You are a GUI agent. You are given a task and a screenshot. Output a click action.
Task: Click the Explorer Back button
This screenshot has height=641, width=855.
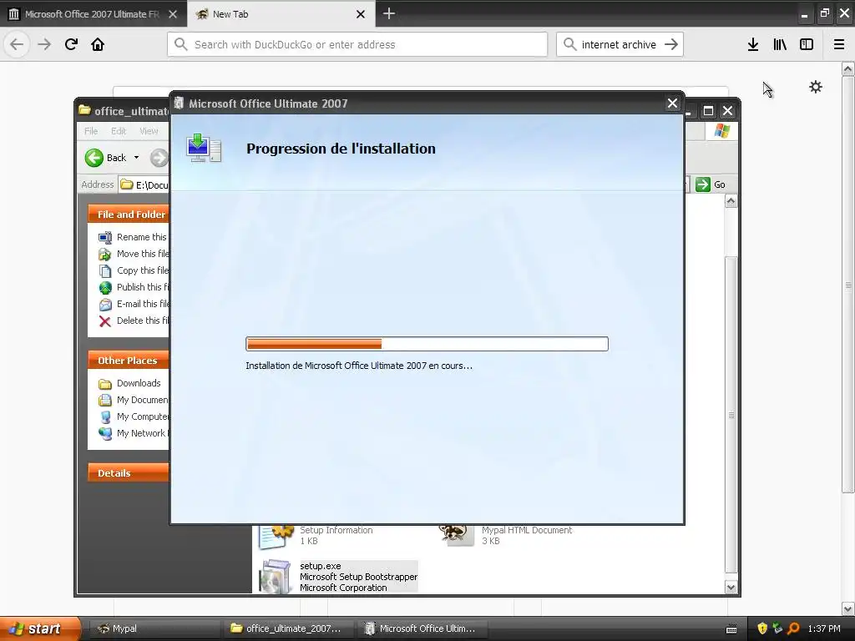[106, 158]
